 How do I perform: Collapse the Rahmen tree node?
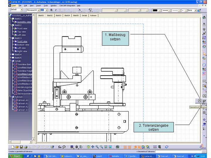(10, 97)
